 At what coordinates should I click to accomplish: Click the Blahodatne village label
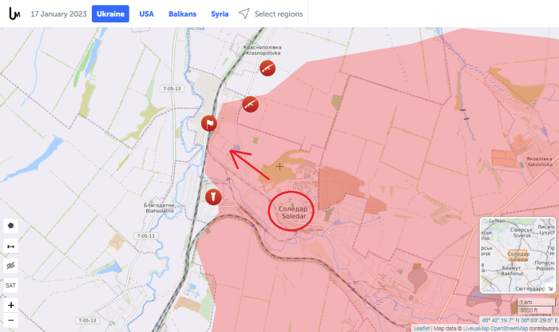pos(159,208)
